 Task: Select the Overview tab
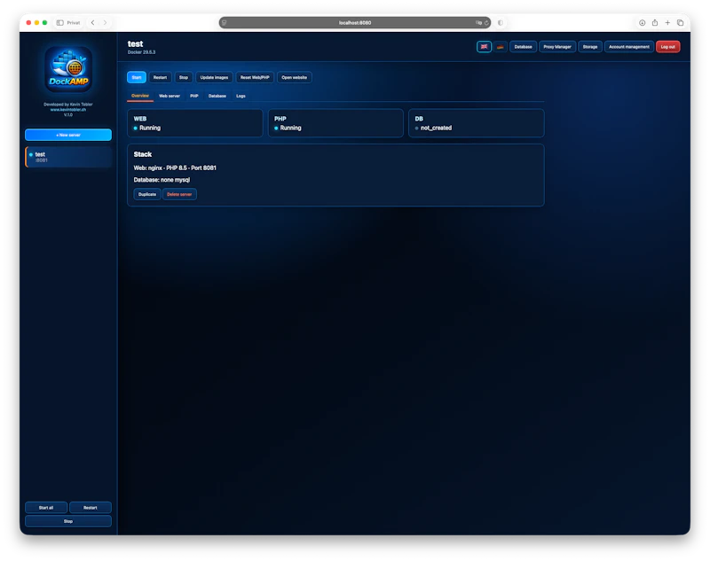tap(140, 96)
